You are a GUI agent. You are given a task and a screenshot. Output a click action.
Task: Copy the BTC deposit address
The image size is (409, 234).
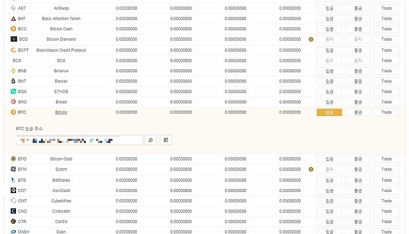coord(151,140)
